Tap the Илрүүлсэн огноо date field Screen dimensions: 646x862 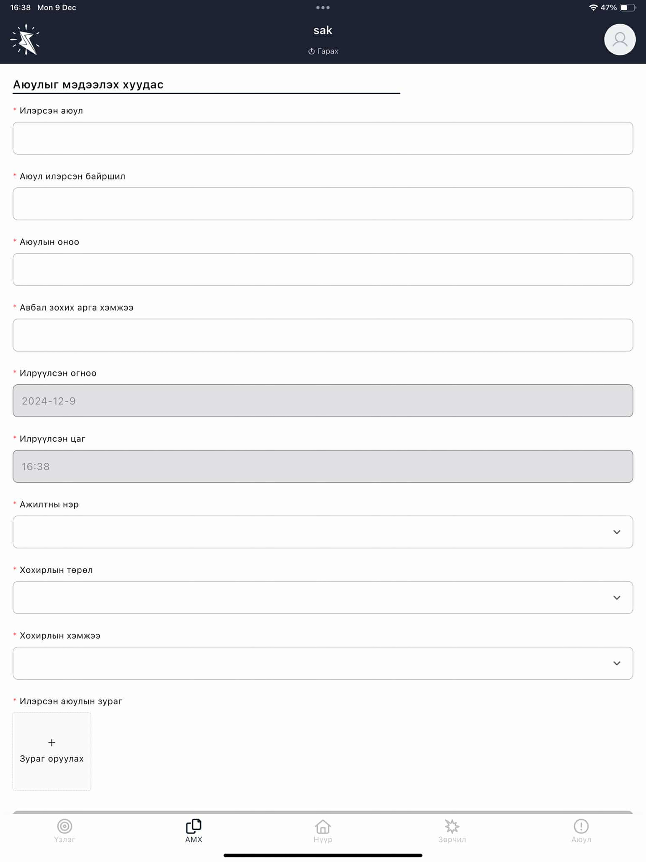(323, 401)
